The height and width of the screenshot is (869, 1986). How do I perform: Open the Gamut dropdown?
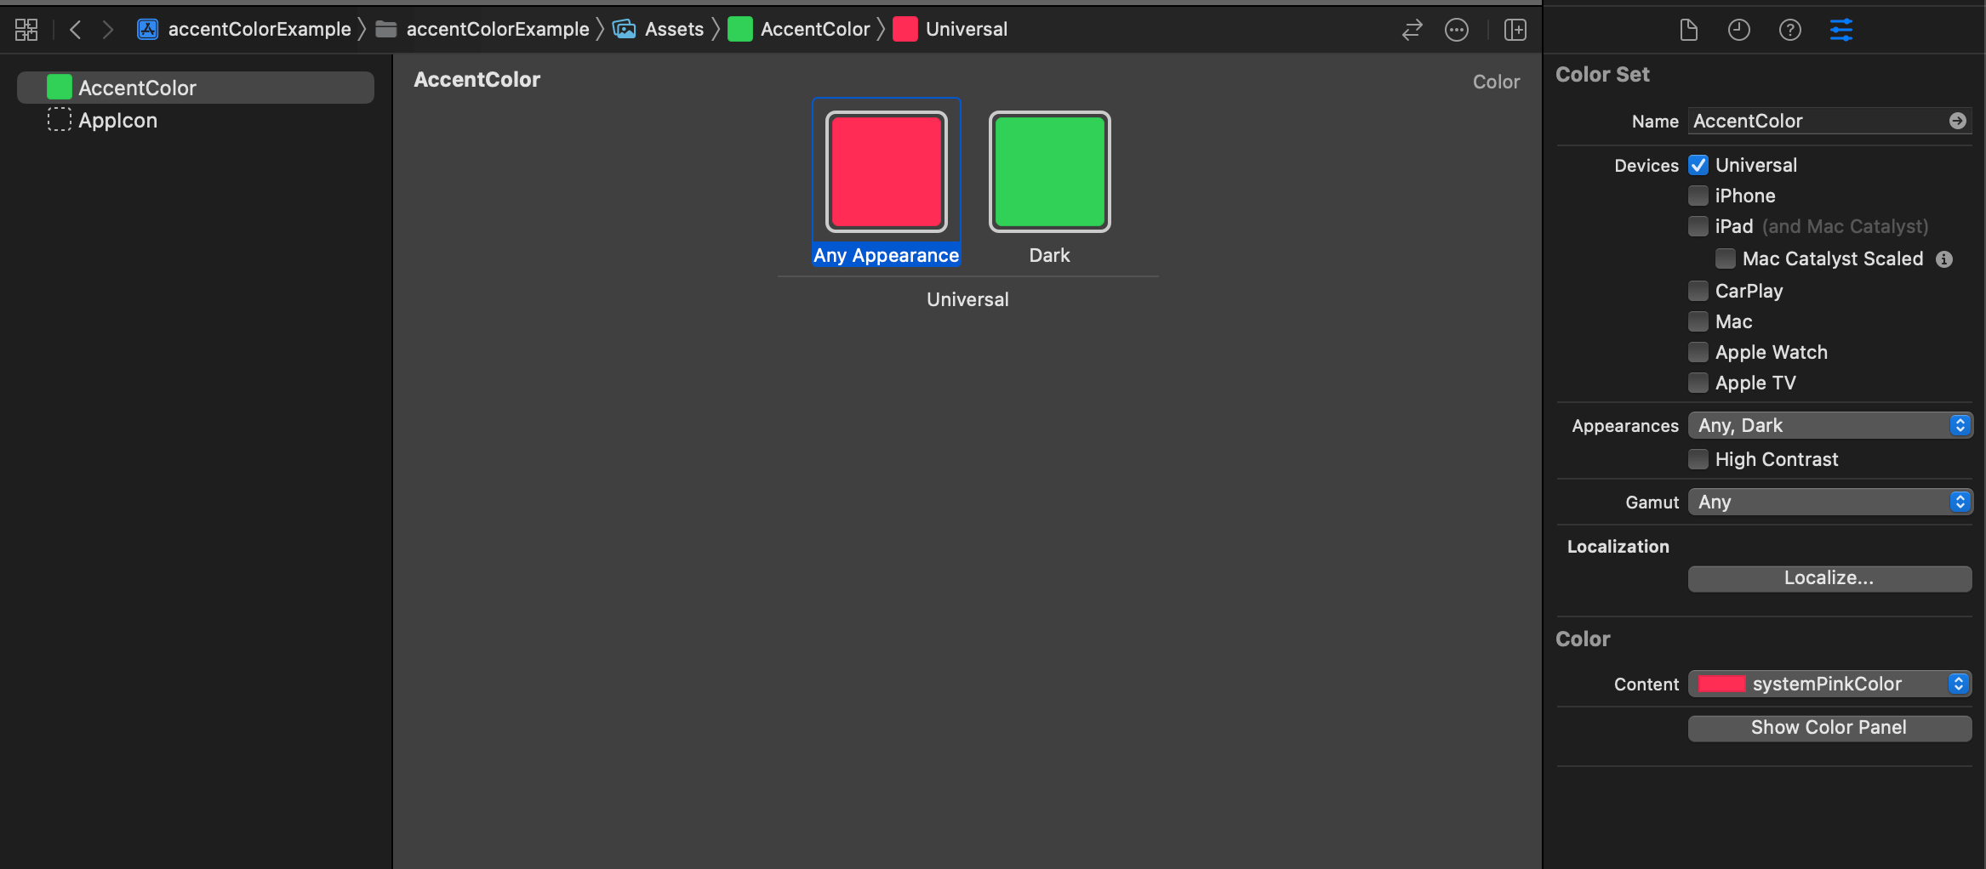[x=1830, y=502]
